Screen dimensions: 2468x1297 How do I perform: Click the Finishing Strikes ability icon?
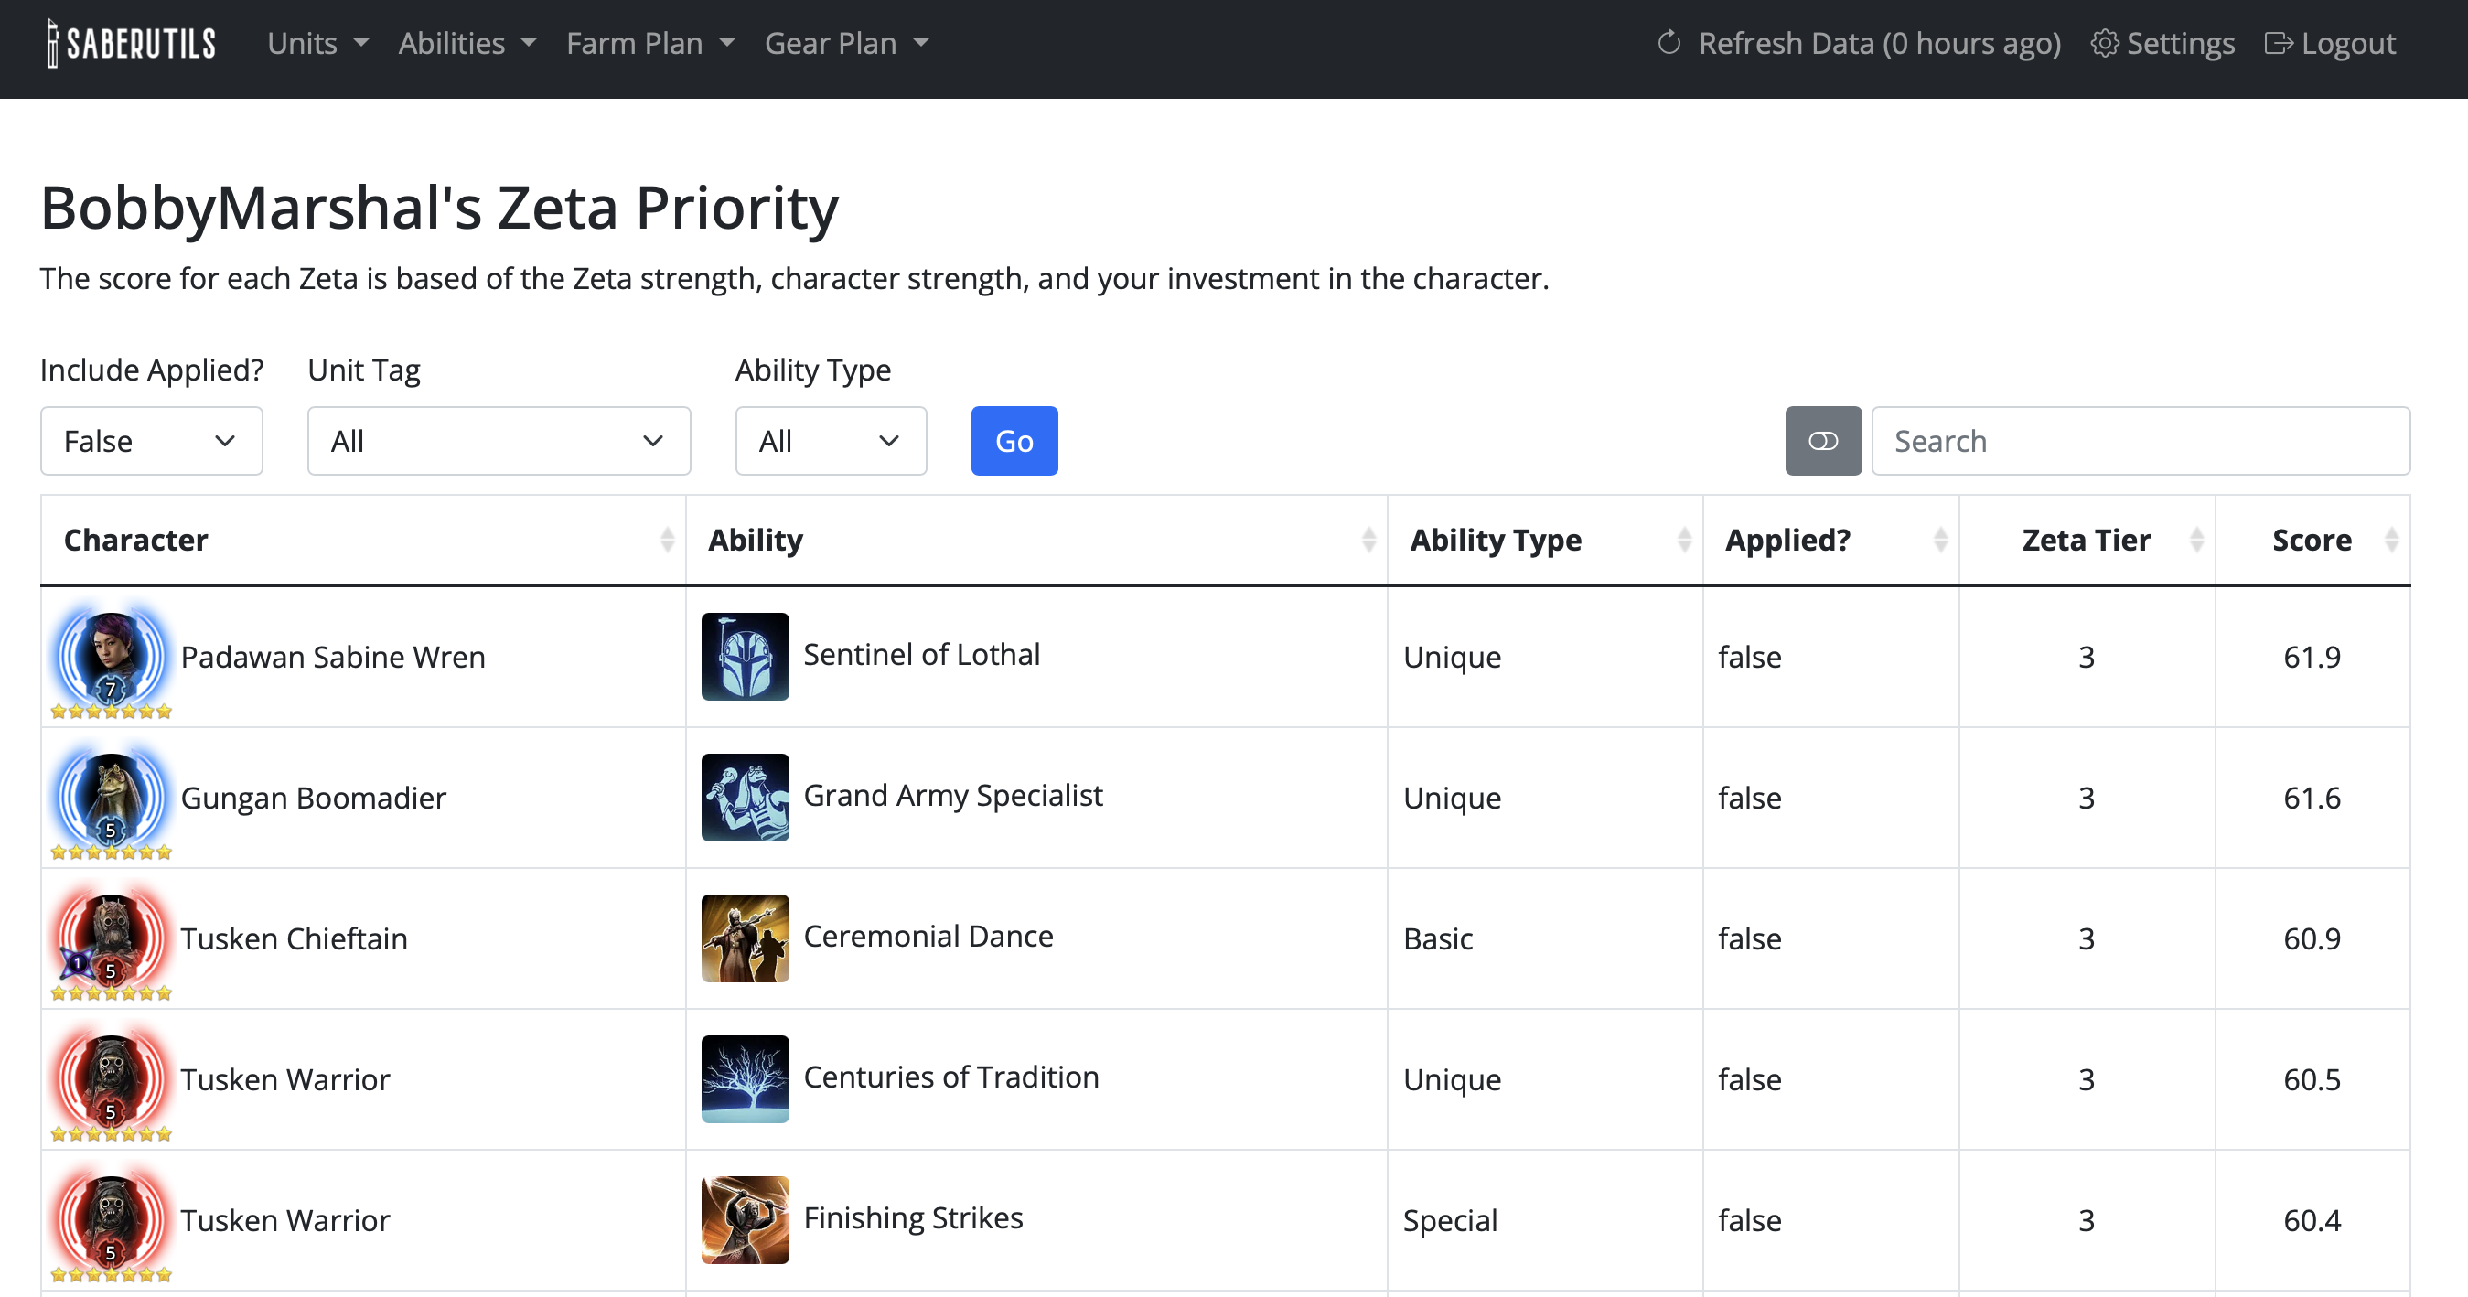pos(746,1219)
